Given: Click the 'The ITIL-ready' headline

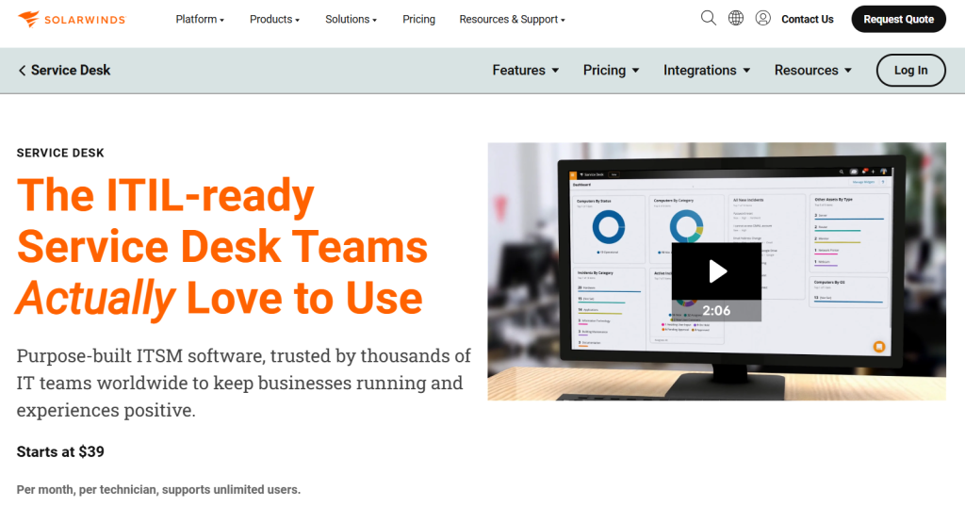Looking at the screenshot, I should point(166,195).
